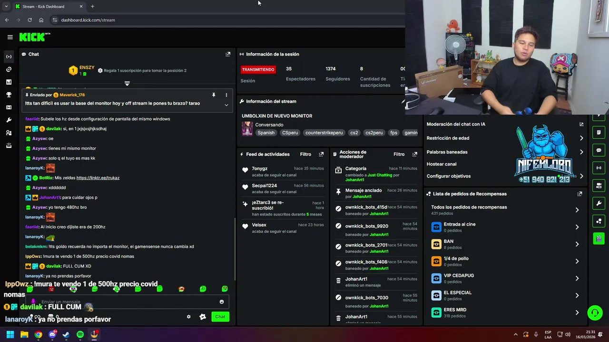Click the Maverick_178 username in pinned message

tap(72, 95)
